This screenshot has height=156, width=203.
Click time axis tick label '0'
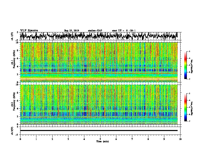point(20,139)
